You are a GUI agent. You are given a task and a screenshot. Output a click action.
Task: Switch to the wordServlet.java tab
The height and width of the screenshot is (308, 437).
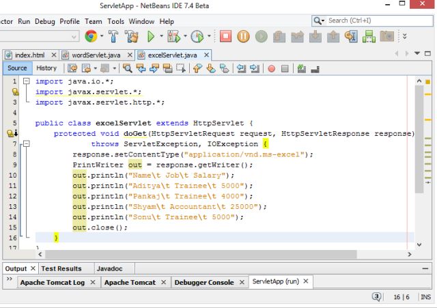[x=96, y=55]
